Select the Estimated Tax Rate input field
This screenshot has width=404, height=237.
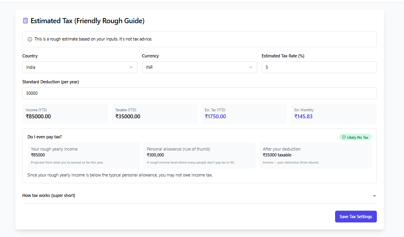pyautogui.click(x=319, y=67)
